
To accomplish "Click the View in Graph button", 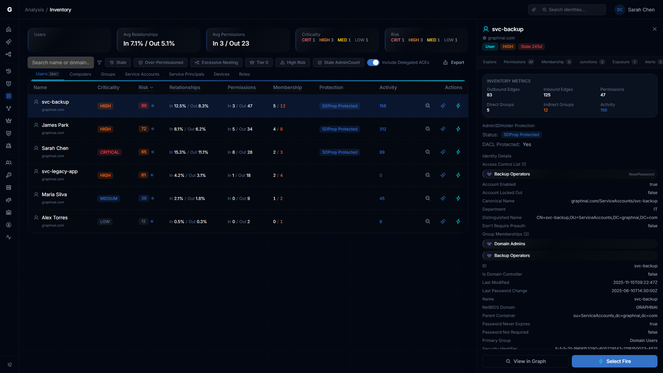I will pyautogui.click(x=525, y=361).
